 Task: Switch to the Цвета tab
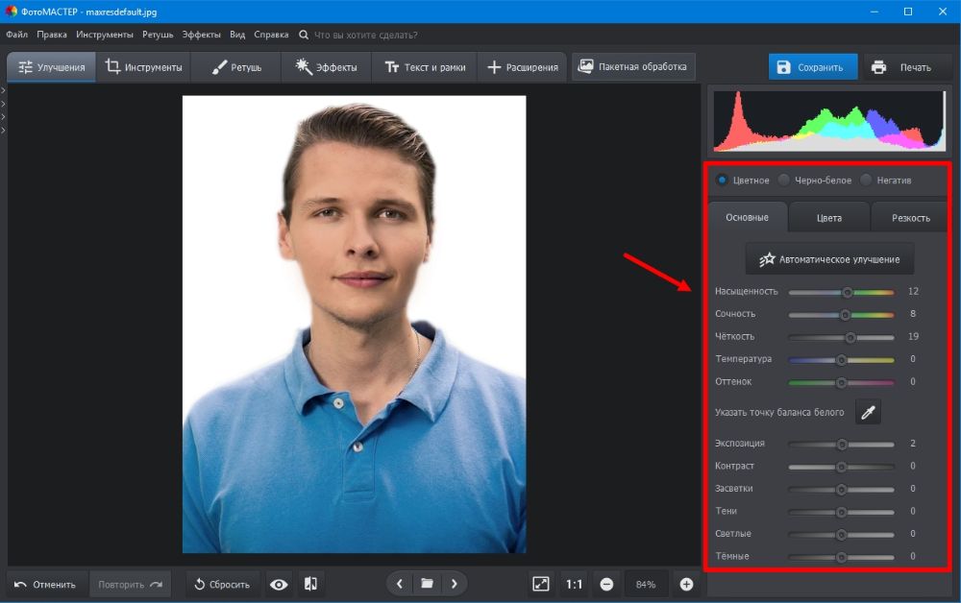pyautogui.click(x=828, y=218)
